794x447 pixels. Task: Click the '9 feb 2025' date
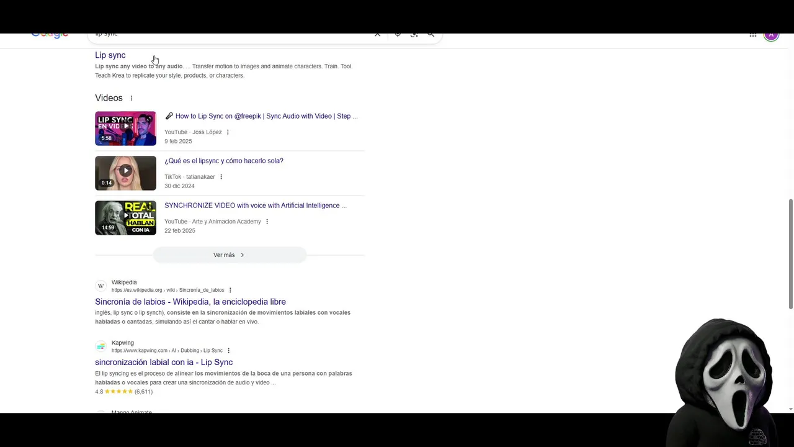(x=178, y=142)
